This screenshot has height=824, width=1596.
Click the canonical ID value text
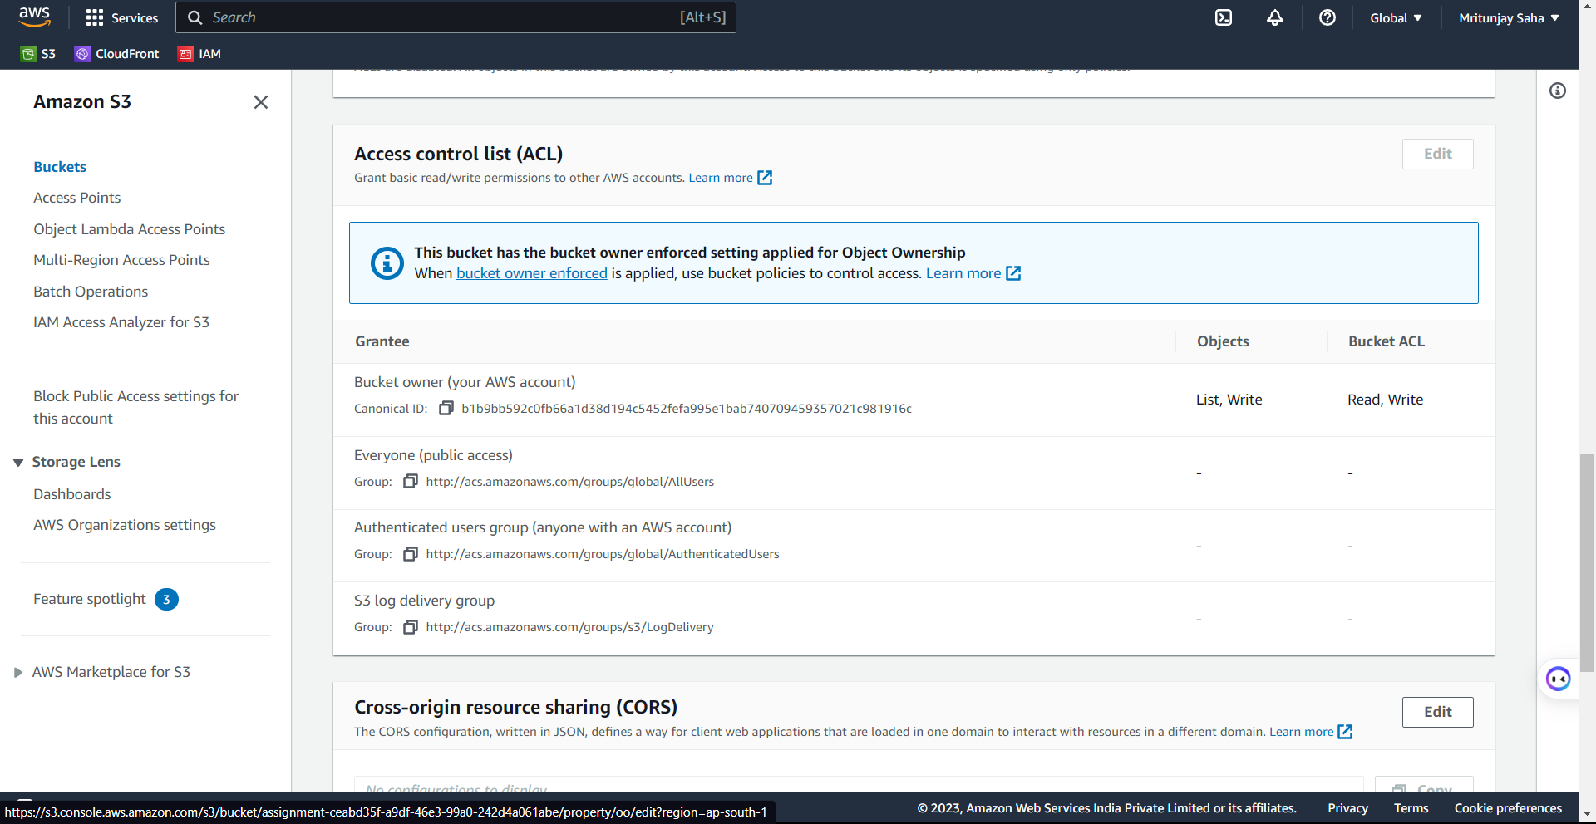click(x=687, y=408)
